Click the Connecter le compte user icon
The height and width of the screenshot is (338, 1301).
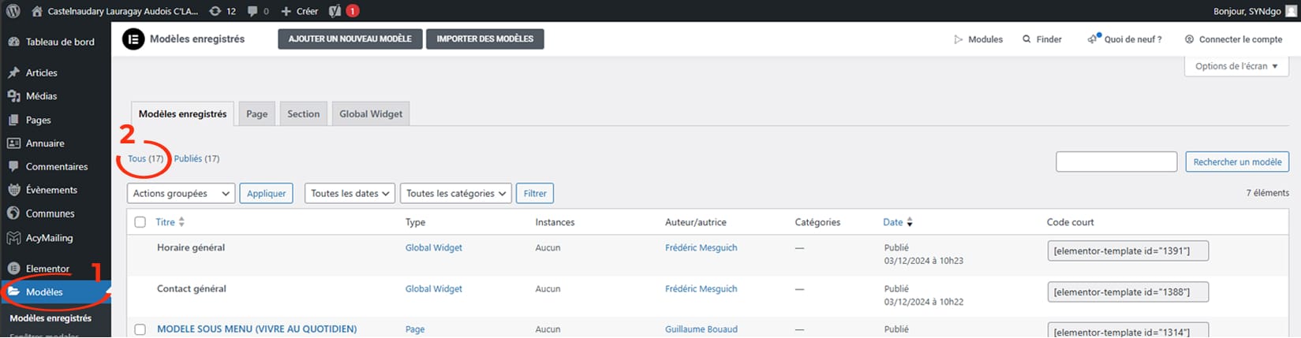1189,39
